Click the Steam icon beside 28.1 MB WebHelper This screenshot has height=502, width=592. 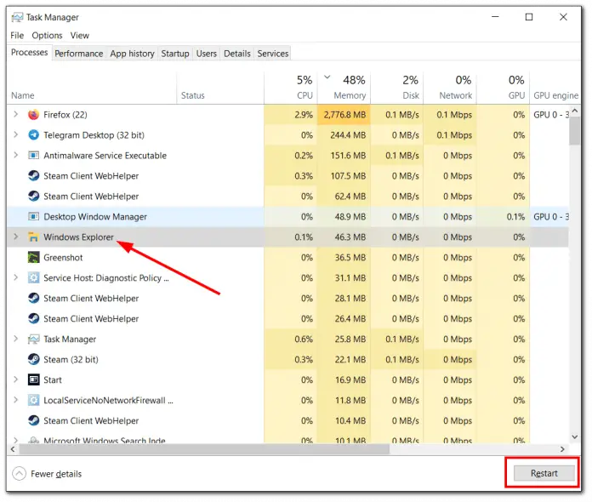coord(34,298)
